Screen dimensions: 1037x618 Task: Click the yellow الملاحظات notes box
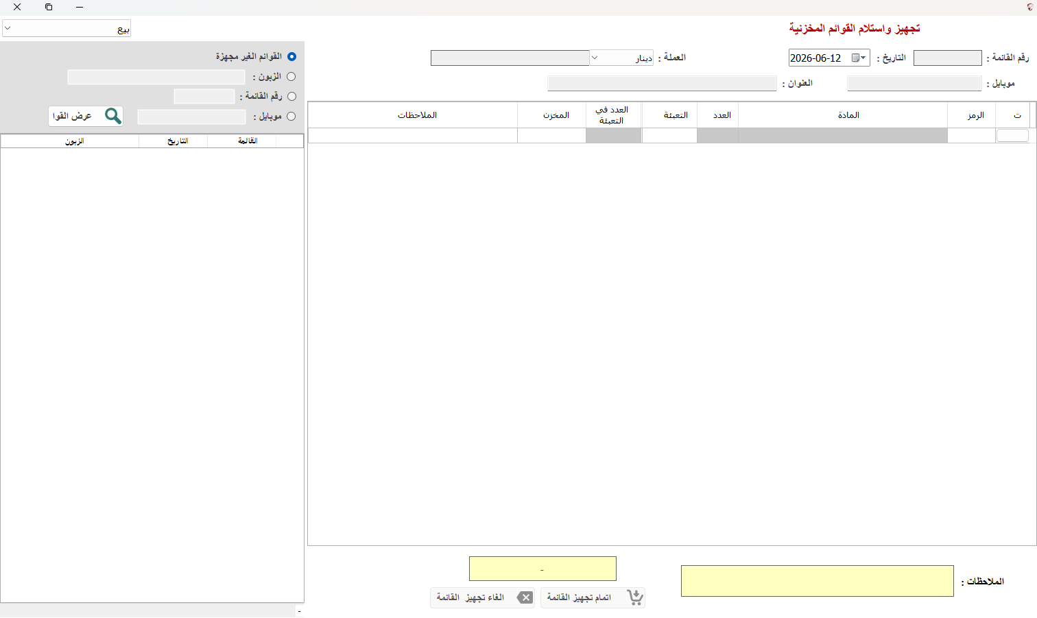pyautogui.click(x=818, y=581)
